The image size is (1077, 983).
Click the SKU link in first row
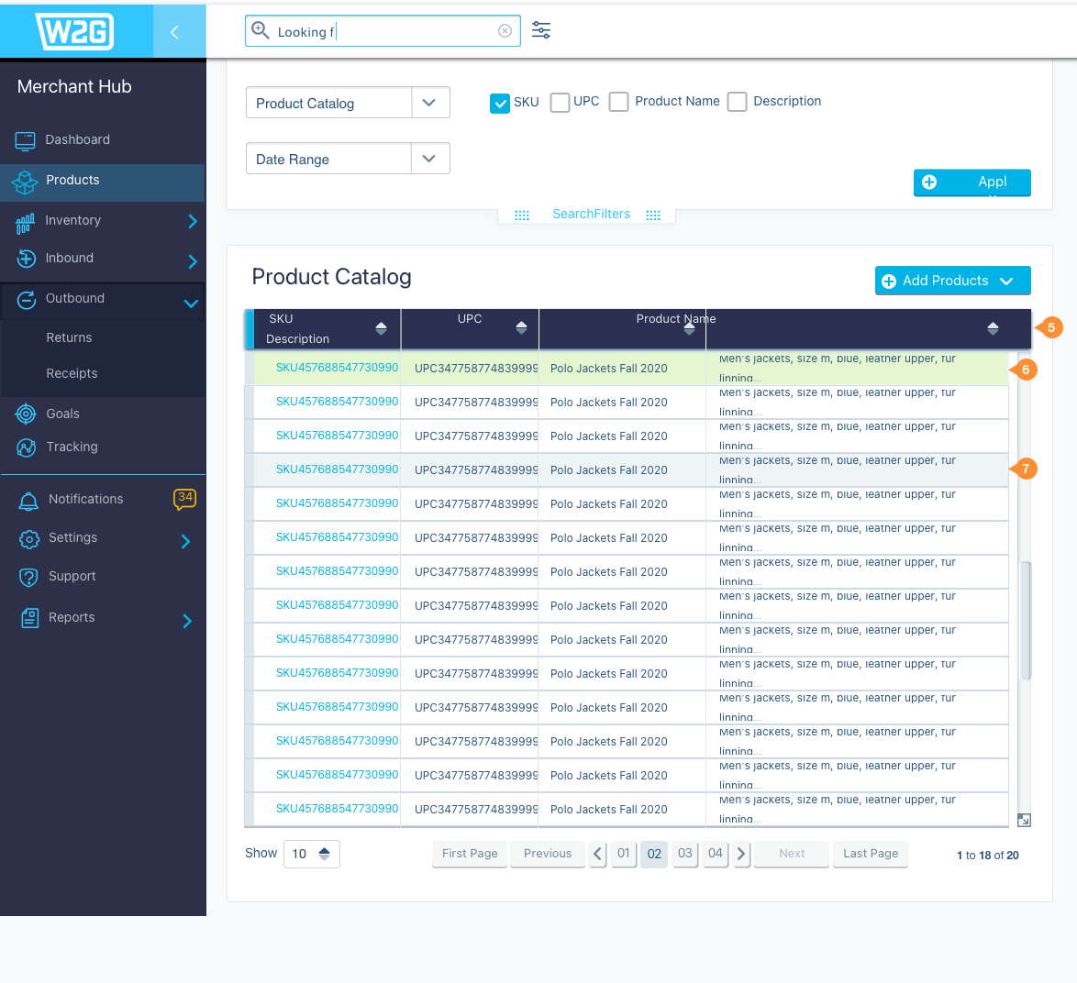(x=337, y=368)
